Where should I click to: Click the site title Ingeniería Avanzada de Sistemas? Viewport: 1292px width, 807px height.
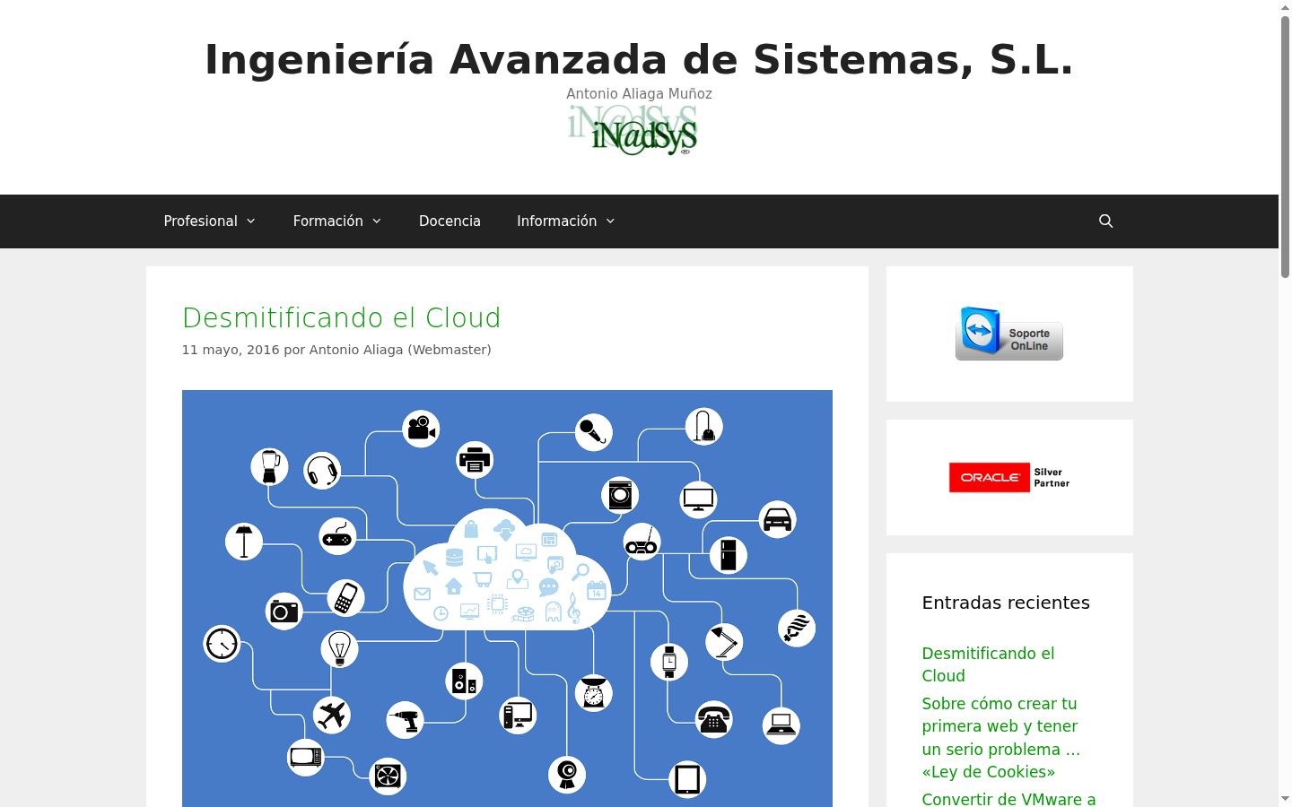coord(639,60)
